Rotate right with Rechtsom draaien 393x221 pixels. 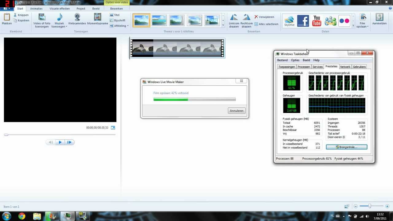(247, 21)
